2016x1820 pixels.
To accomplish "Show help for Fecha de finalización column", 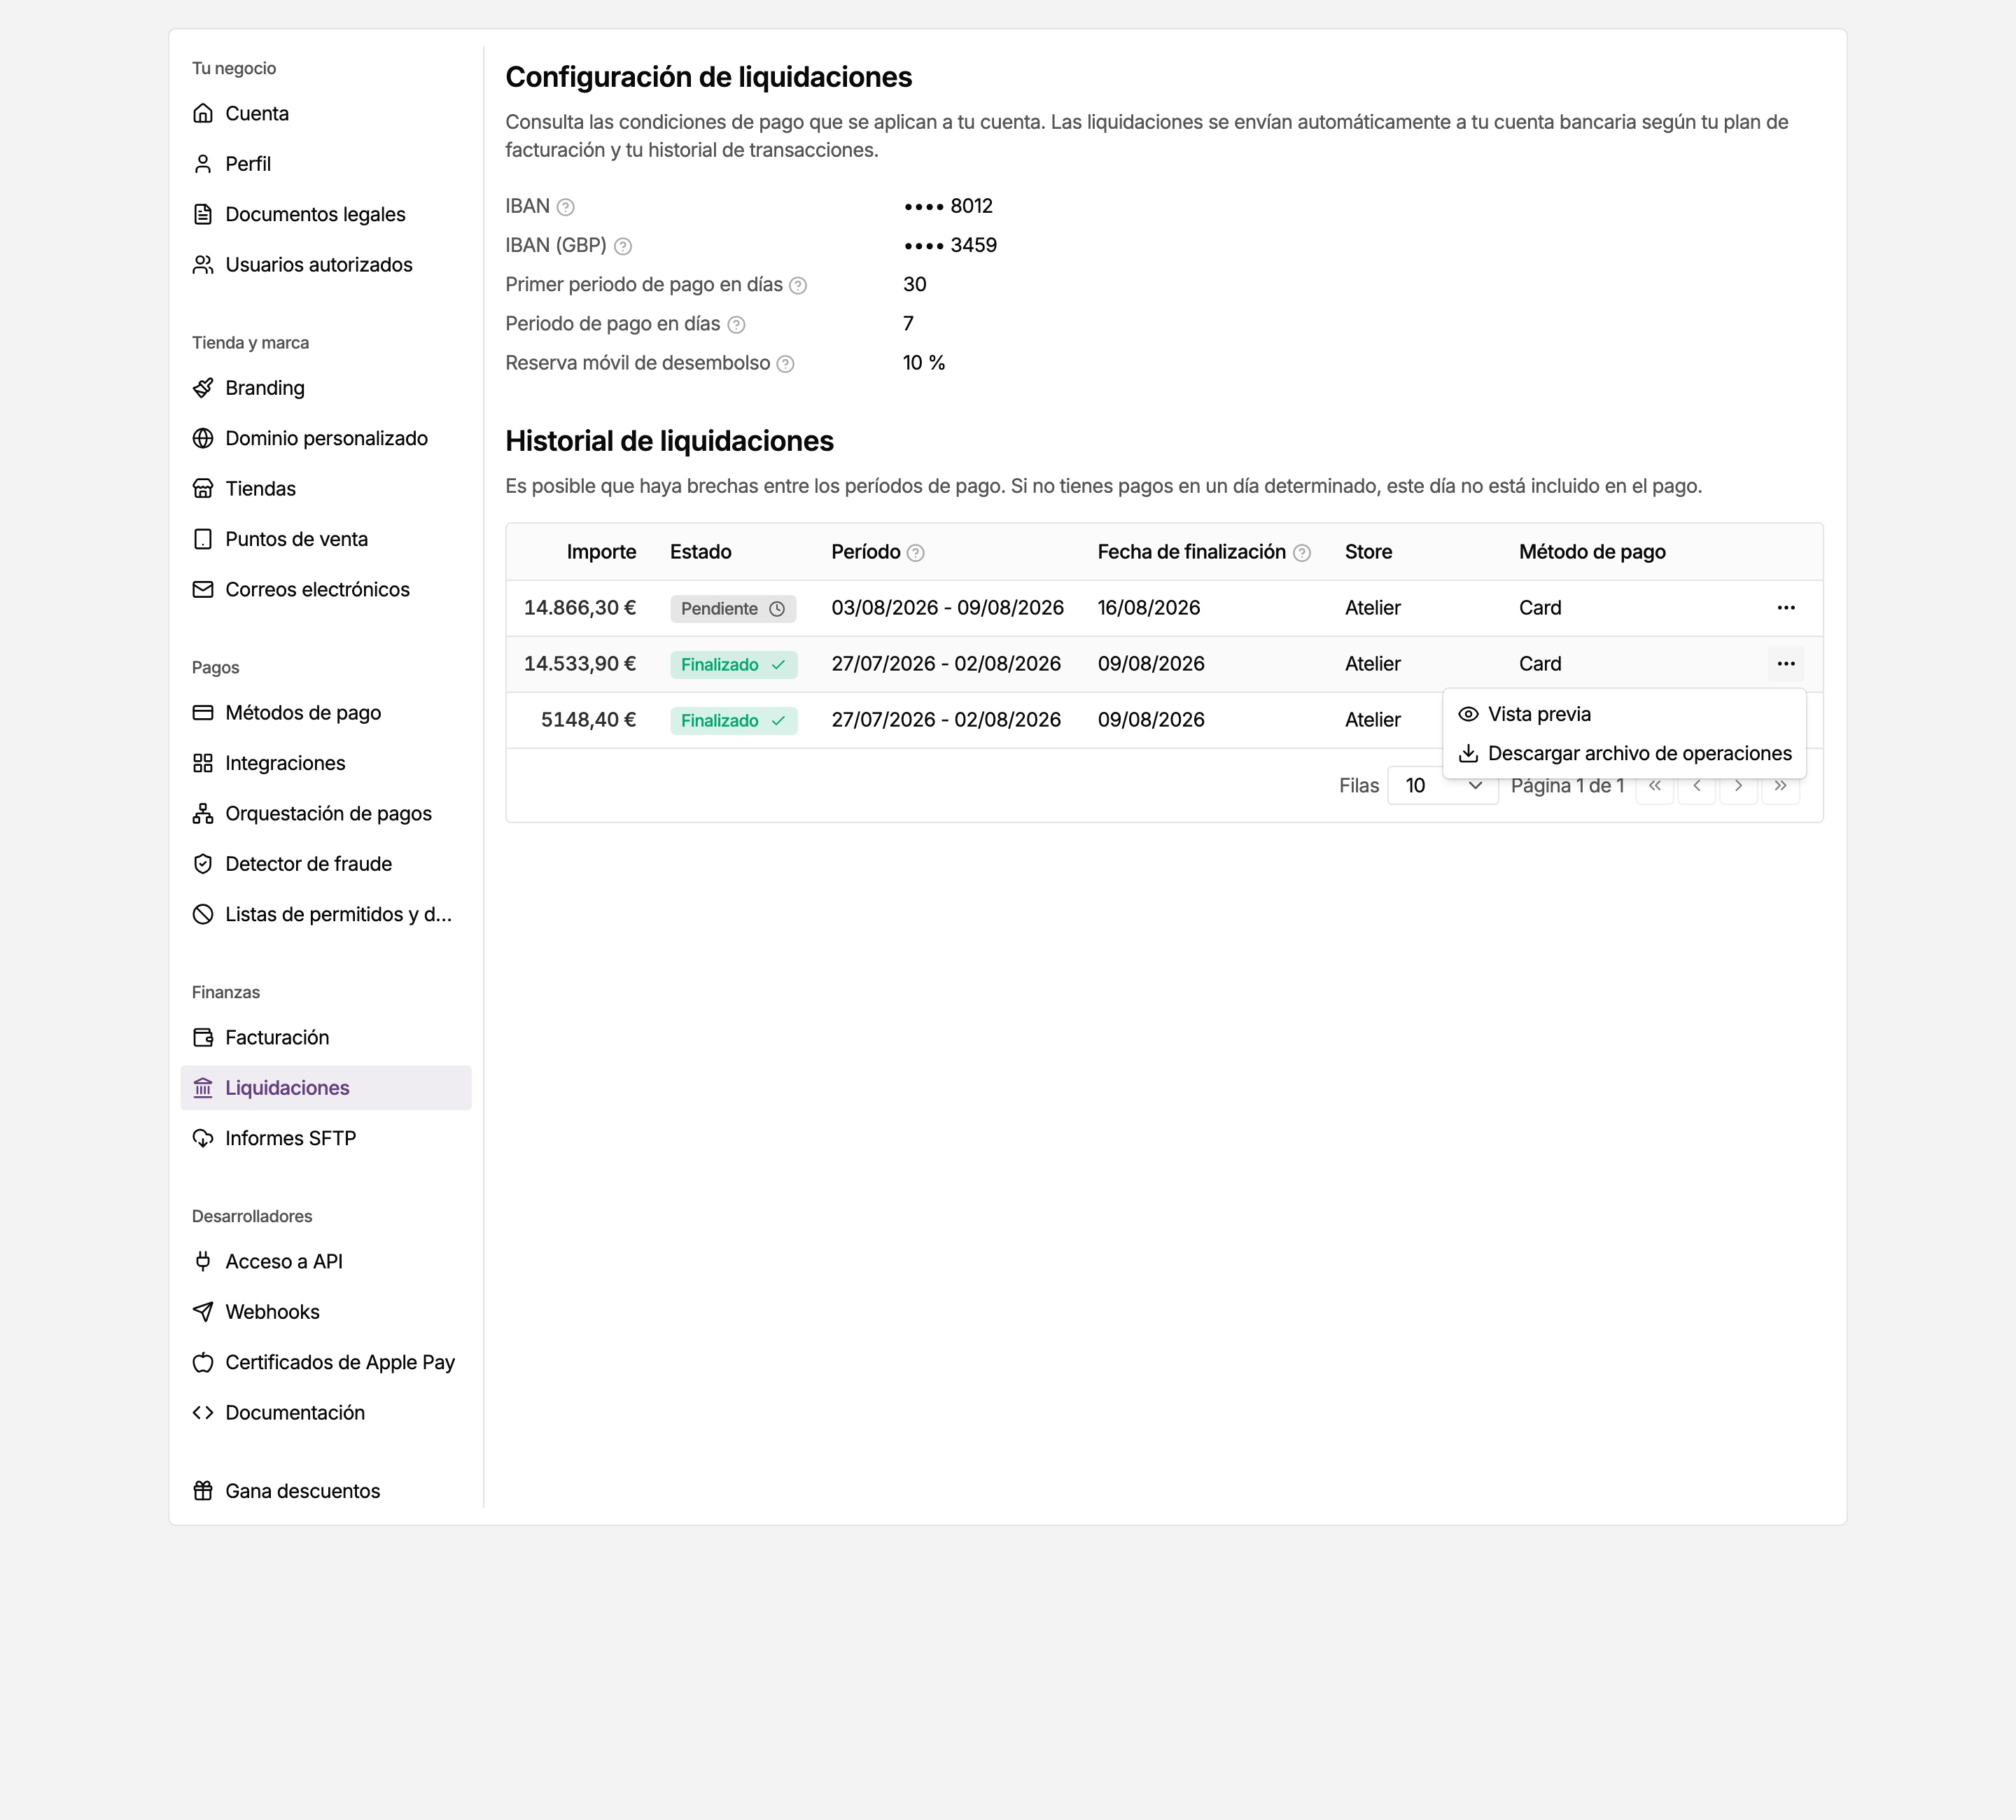I will (x=1301, y=553).
